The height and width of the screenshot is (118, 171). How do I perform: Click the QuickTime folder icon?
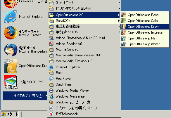click(x=51, y=84)
